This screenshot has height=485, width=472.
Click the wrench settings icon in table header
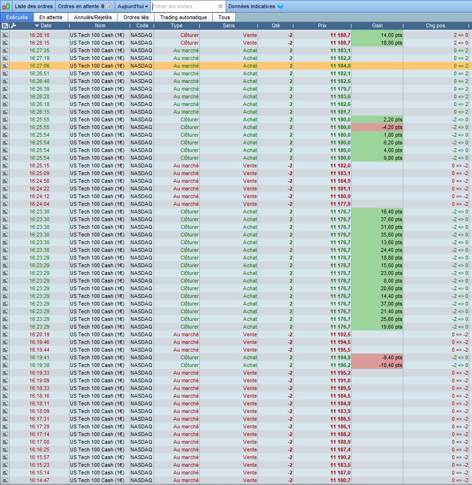pos(13,26)
